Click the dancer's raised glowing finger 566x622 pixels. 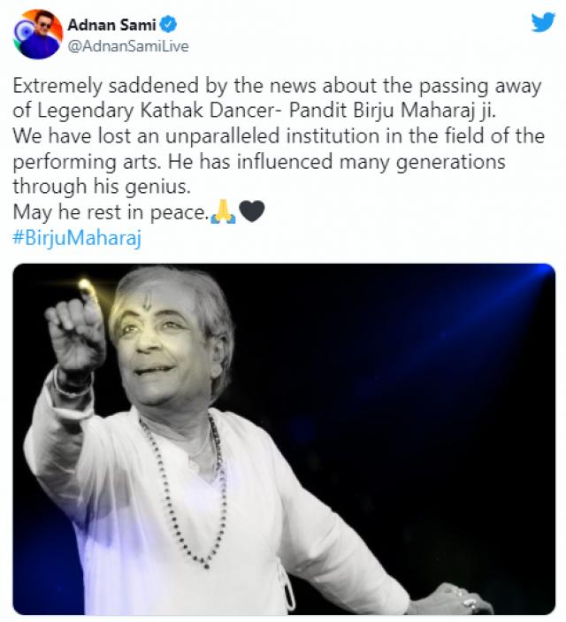pos(85,288)
